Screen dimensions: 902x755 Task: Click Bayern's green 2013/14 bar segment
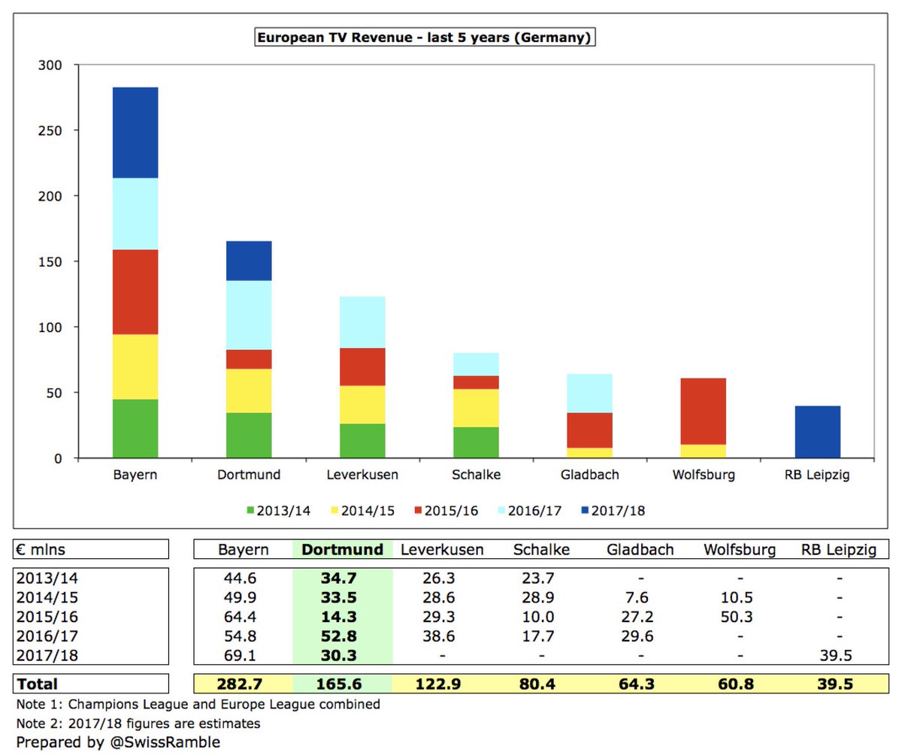coord(135,429)
